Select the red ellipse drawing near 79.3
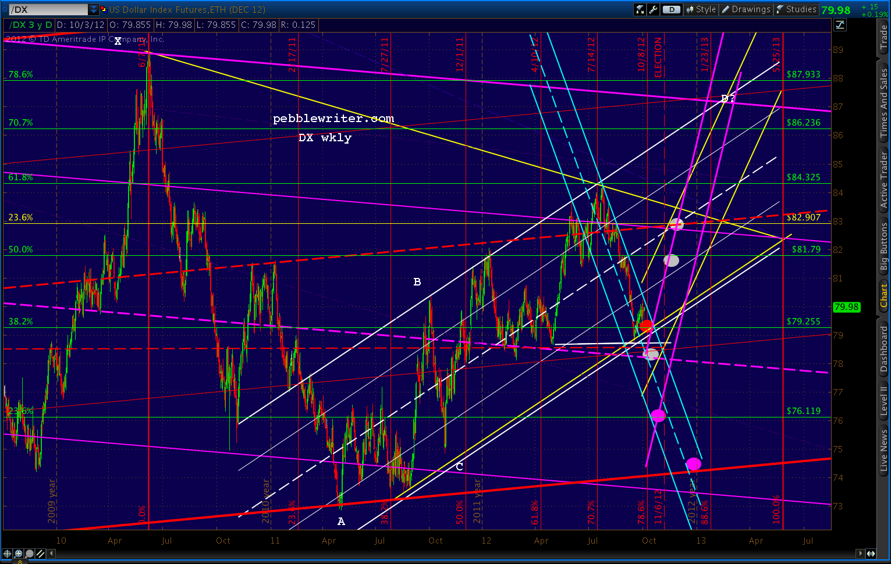The height and width of the screenshot is (564, 891). (x=646, y=326)
